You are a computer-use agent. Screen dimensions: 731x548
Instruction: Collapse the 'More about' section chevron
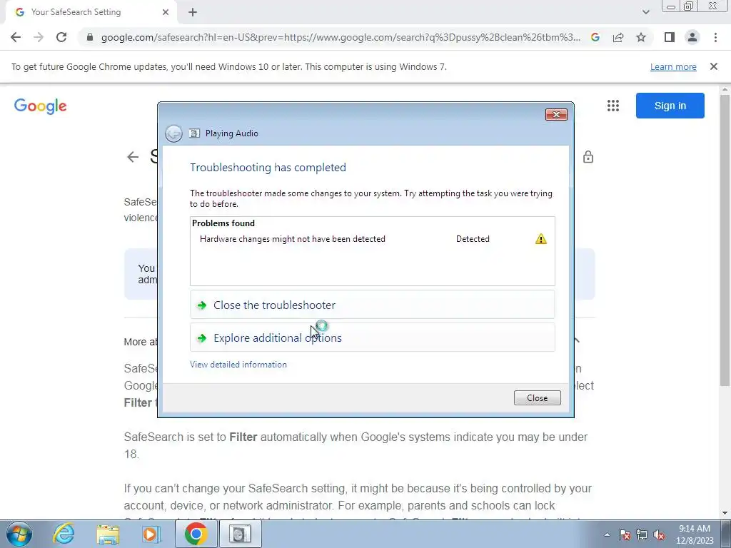577,340
